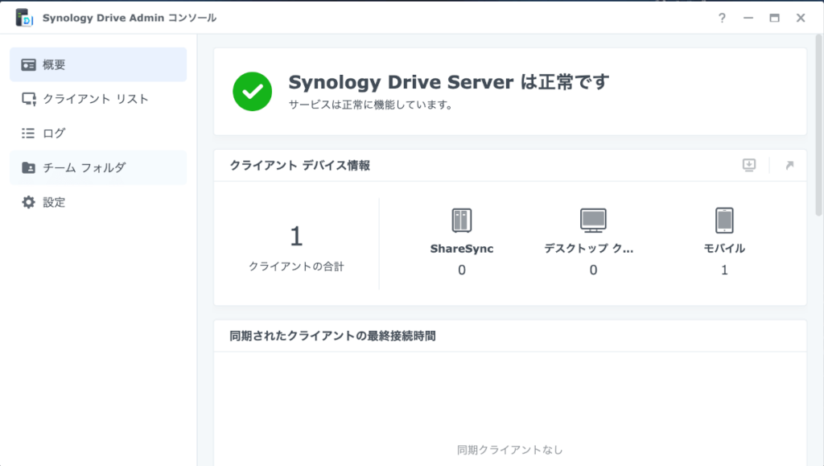Click the window title text
824x466 pixels.
pyautogui.click(x=130, y=18)
